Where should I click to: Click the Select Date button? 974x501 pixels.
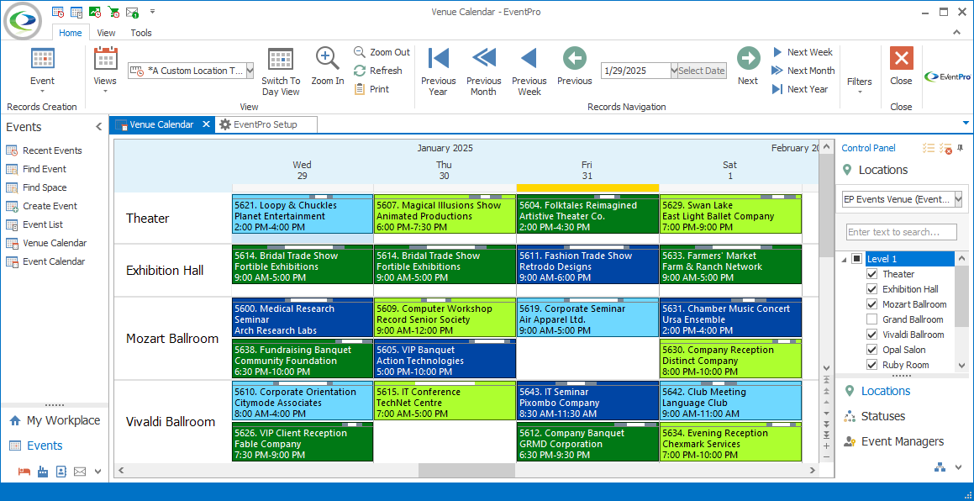pos(702,71)
